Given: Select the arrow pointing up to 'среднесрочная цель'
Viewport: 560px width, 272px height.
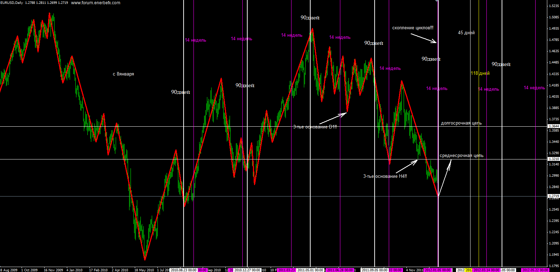Looking at the screenshot, I should point(445,178).
